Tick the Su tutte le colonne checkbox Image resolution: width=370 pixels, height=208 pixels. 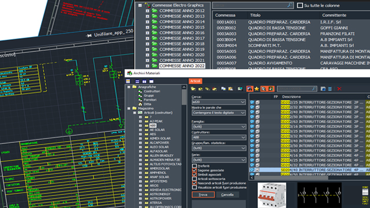(x=300, y=5)
